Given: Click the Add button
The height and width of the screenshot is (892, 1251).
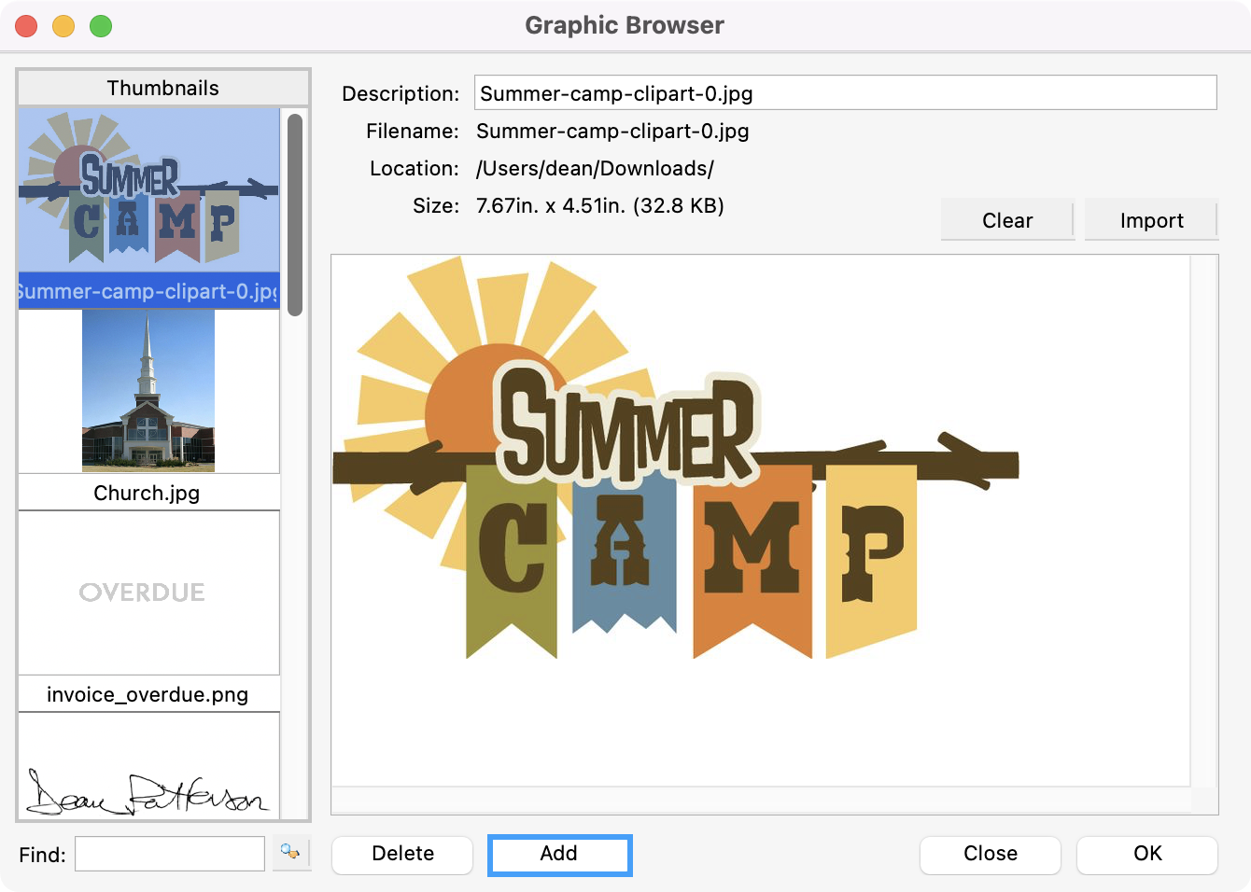Looking at the screenshot, I should tap(559, 855).
